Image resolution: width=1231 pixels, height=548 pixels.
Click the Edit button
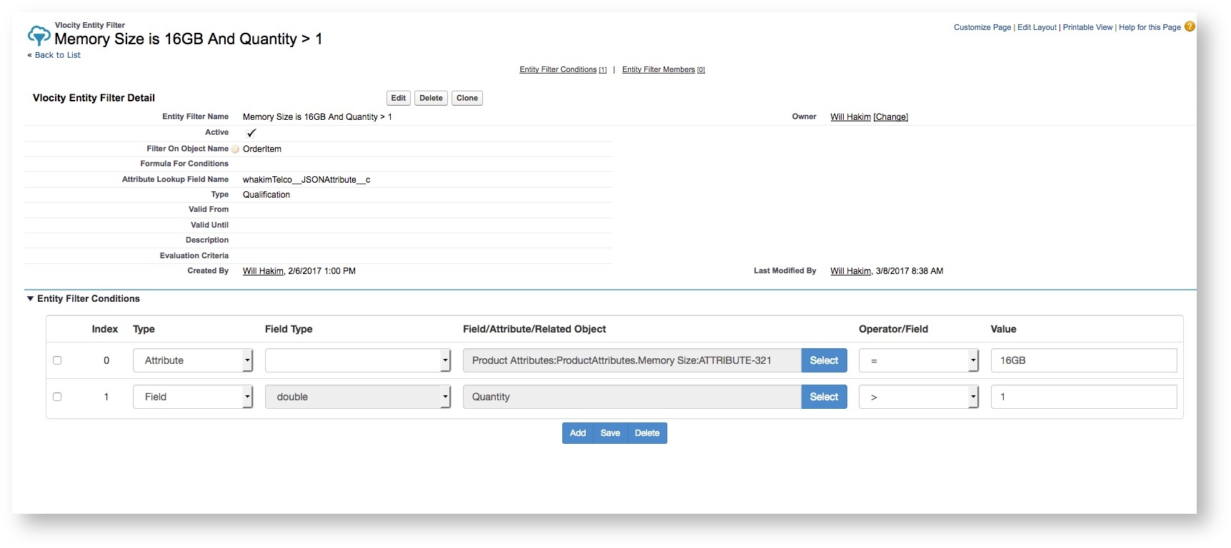pos(399,98)
